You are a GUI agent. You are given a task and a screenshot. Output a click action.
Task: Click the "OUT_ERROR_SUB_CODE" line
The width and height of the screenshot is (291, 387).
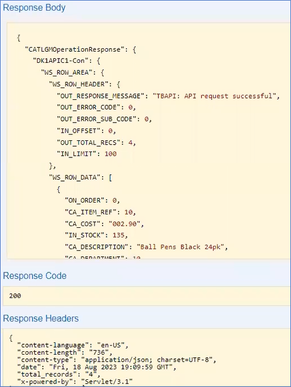[x=104, y=119]
